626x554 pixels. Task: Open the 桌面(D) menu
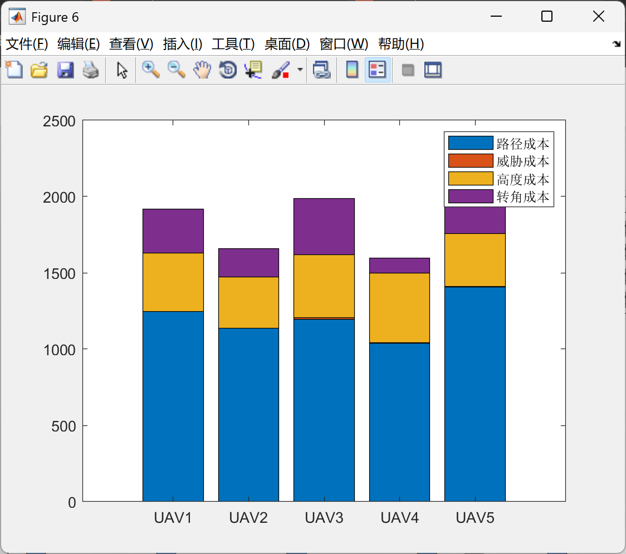287,44
